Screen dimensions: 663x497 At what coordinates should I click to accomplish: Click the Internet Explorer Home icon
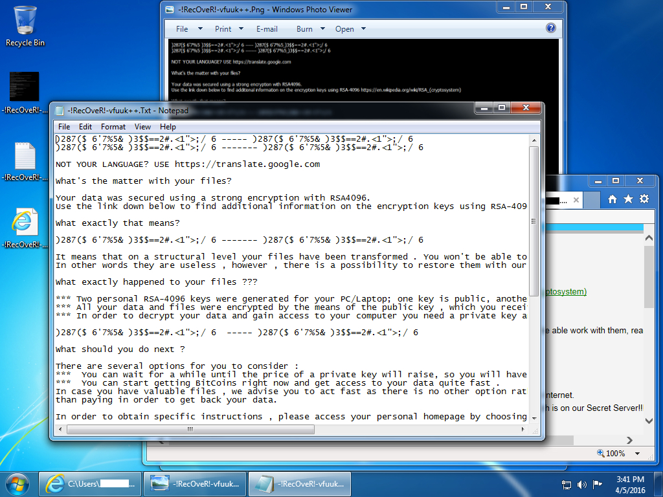(612, 199)
